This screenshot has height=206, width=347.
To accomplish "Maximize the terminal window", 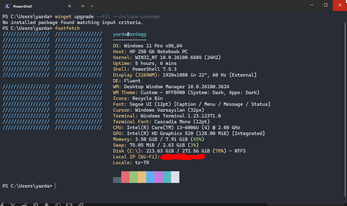I will tap(326, 5).
